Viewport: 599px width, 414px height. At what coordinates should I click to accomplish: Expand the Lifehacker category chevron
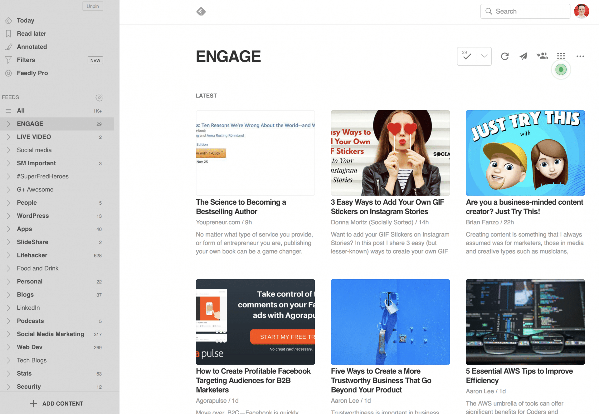[8, 255]
